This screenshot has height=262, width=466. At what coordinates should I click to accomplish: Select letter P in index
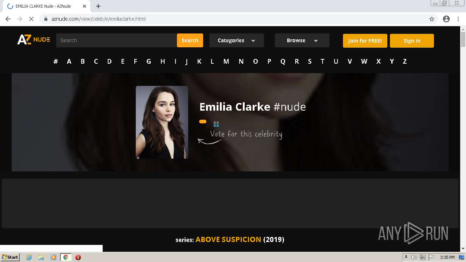coord(269,61)
